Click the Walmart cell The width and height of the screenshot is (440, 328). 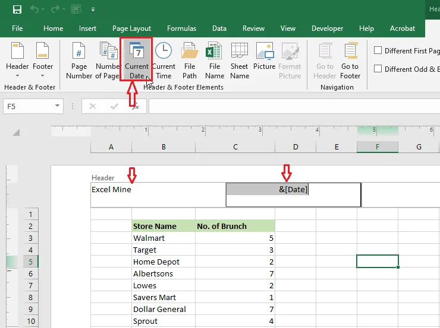click(164, 238)
